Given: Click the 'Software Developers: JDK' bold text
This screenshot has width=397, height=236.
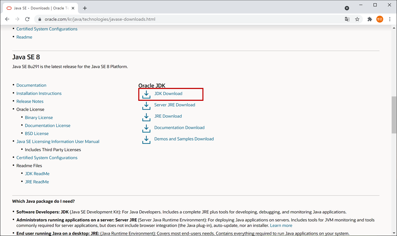Looking at the screenshot, I should pos(42,212).
